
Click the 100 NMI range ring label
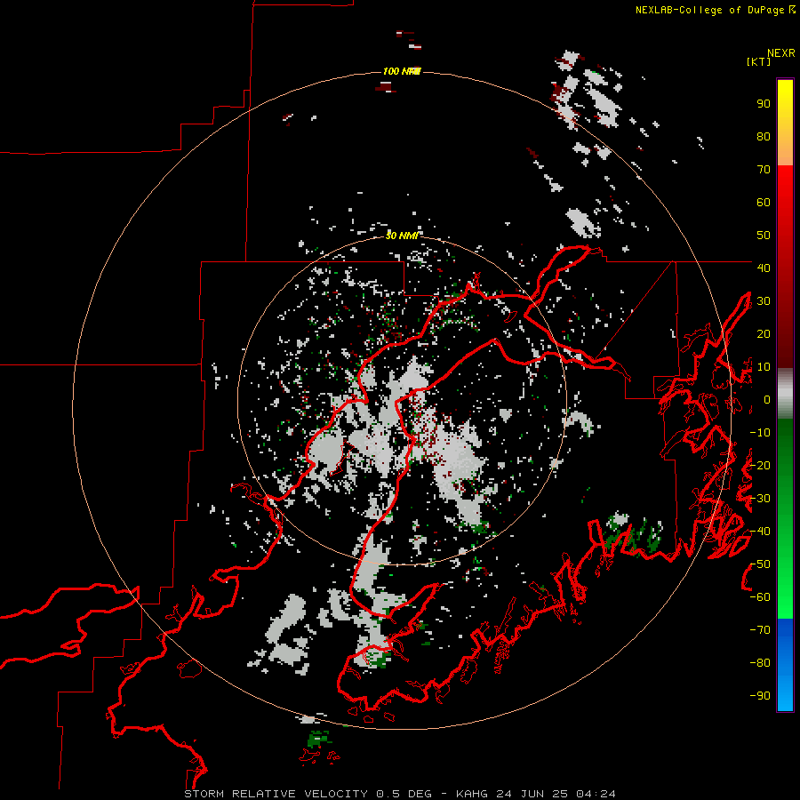(402, 71)
